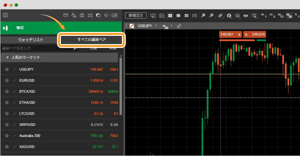
Task: Select the XRP/USD row in the list
Action: tap(59, 125)
